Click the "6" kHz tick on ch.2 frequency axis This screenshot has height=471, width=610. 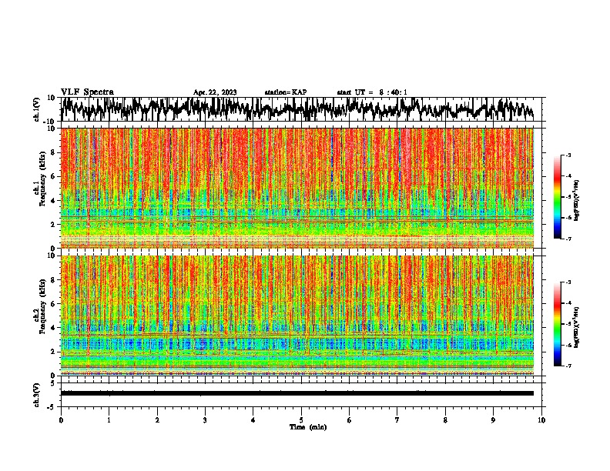coord(54,303)
